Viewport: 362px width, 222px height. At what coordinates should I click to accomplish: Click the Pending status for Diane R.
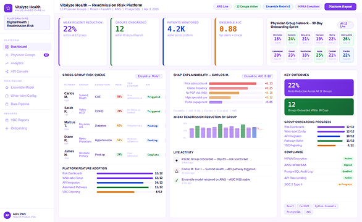(153, 141)
